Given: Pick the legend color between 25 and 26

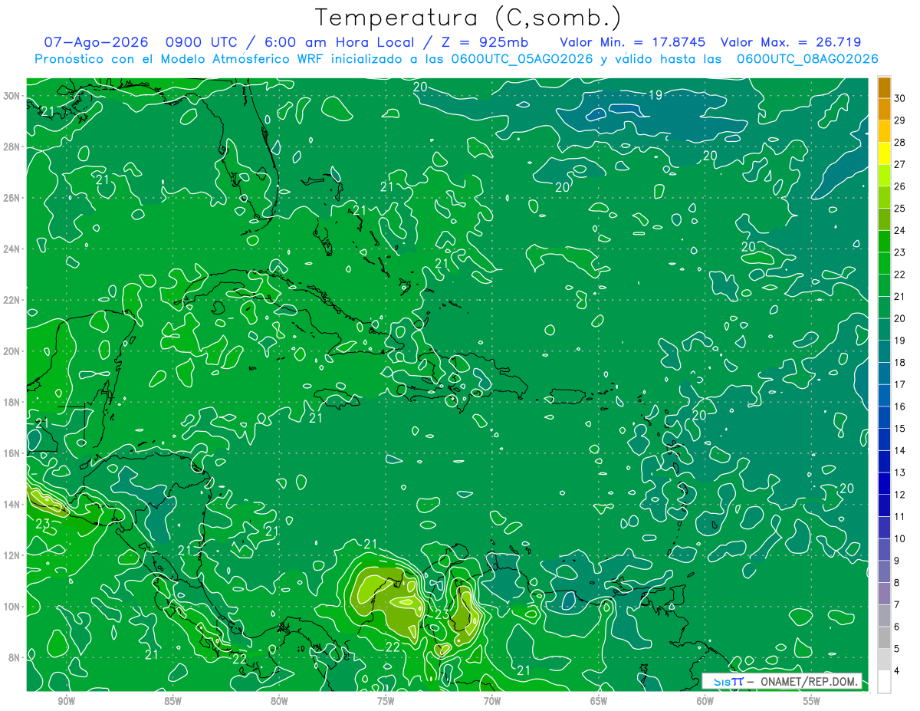Looking at the screenshot, I should coord(884,197).
